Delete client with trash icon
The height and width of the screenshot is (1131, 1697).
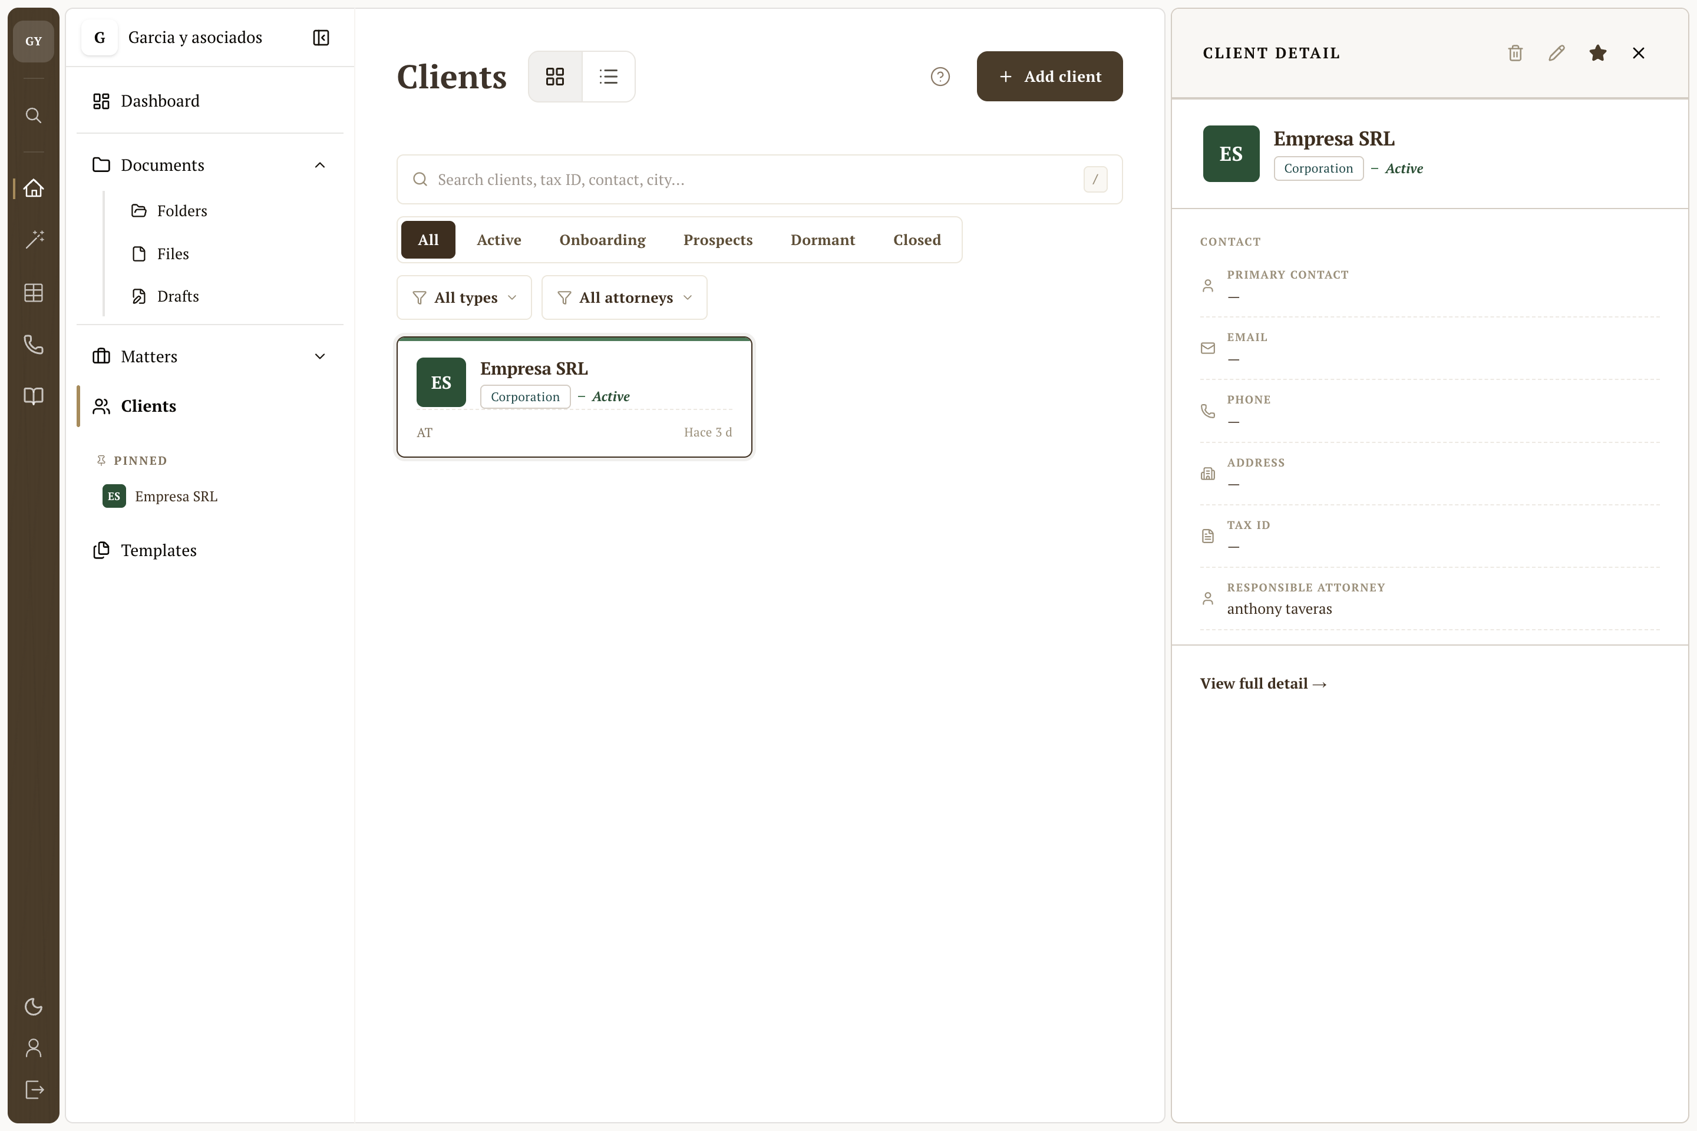[1515, 52]
